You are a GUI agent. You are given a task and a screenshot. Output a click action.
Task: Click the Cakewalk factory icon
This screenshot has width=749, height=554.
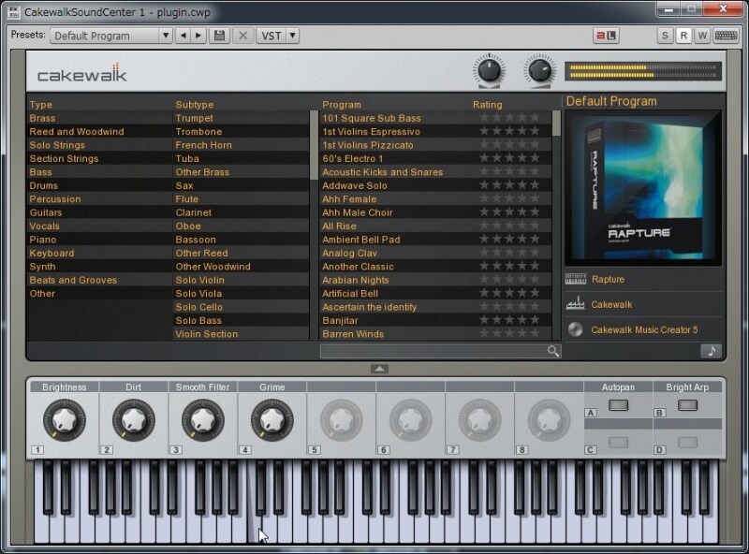pos(573,303)
